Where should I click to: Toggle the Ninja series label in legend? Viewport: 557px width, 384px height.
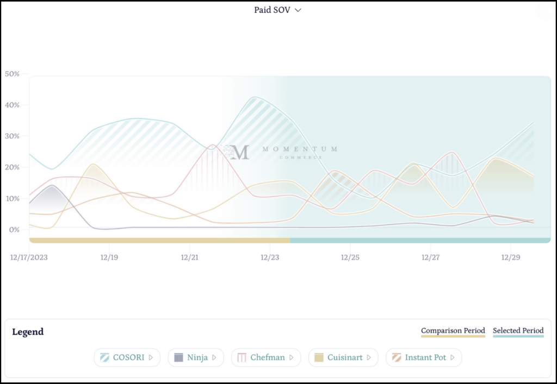197,357
